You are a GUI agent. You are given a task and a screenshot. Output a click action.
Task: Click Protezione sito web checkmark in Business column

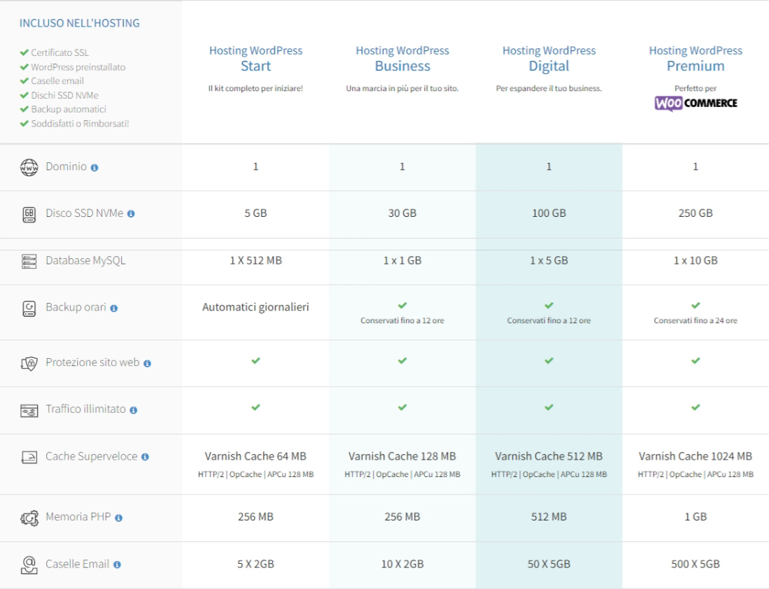point(402,361)
